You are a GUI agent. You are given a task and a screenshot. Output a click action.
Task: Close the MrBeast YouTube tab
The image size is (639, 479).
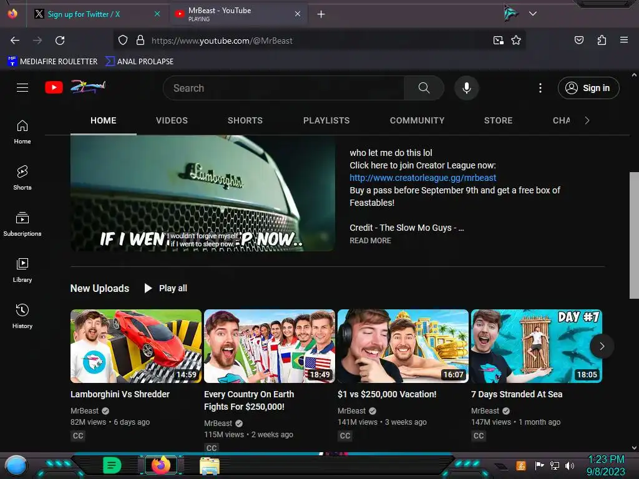click(298, 14)
